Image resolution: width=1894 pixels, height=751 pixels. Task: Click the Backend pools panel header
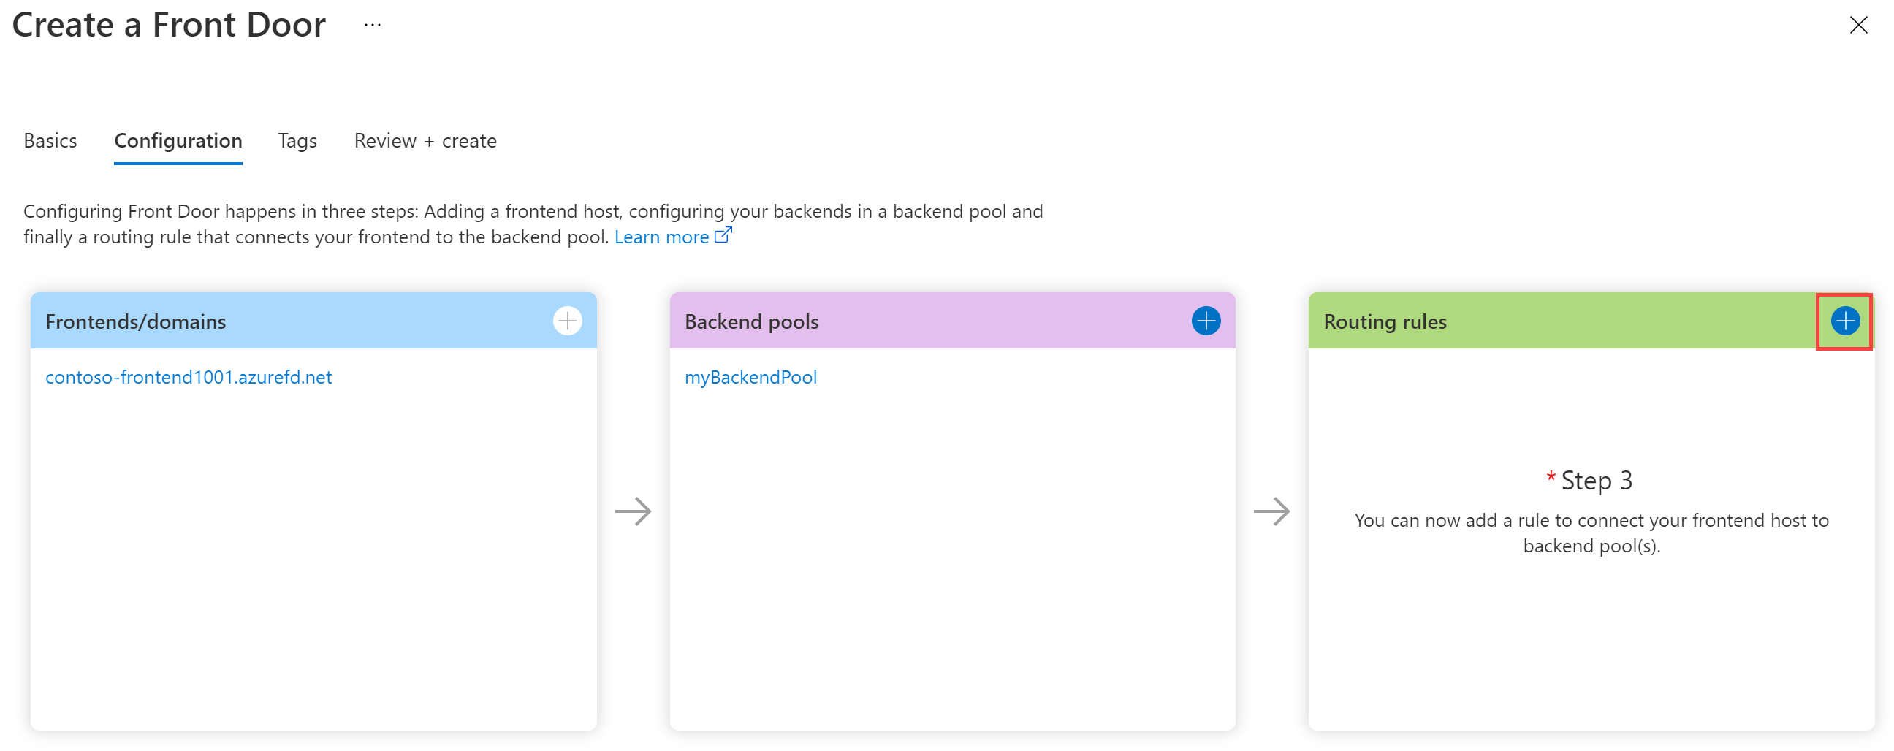pyautogui.click(x=751, y=321)
